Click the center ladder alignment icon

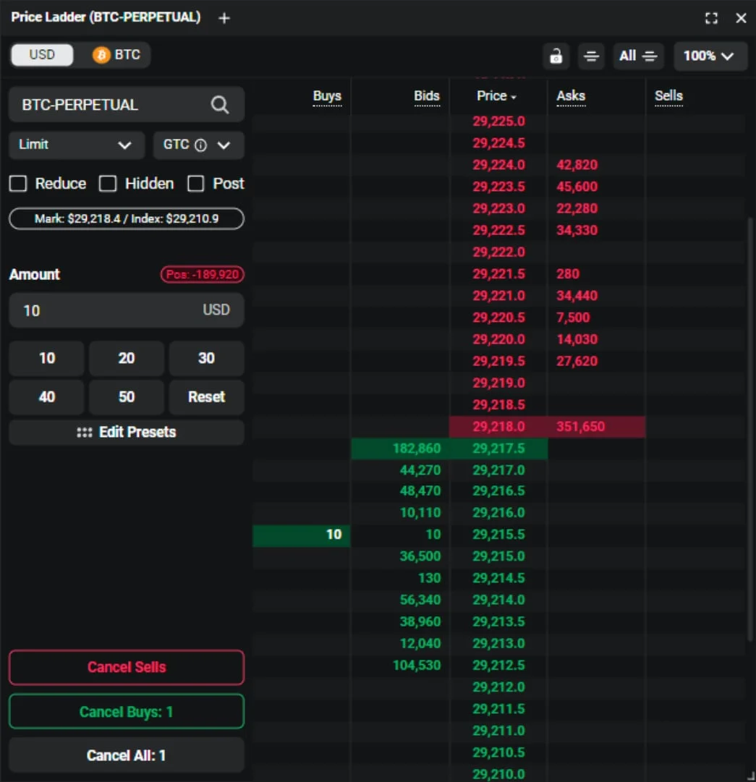pyautogui.click(x=592, y=56)
